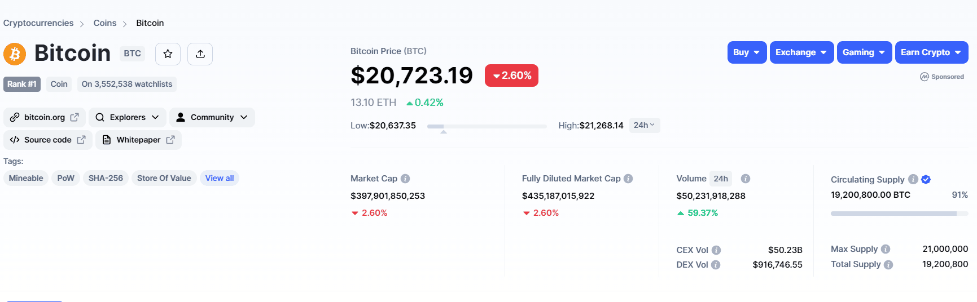Click the DEX Vol info icon
Viewport: 977px width, 302px height.
(x=716, y=265)
